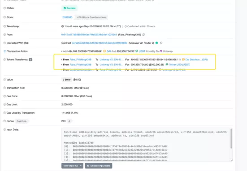Click help icon beside Gas Used by Transaction

point(4,113)
